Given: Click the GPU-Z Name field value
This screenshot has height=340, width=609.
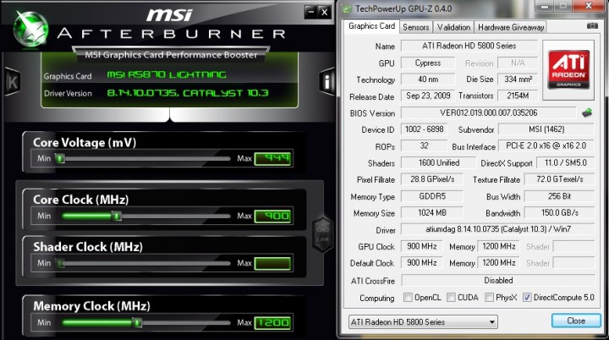Looking at the screenshot, I should point(469,46).
